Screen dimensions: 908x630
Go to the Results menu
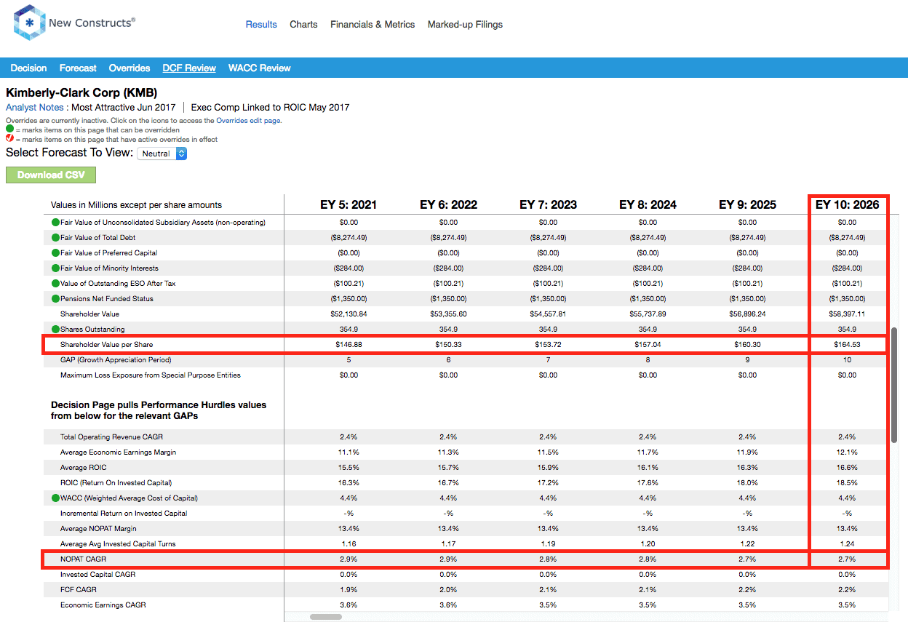261,24
